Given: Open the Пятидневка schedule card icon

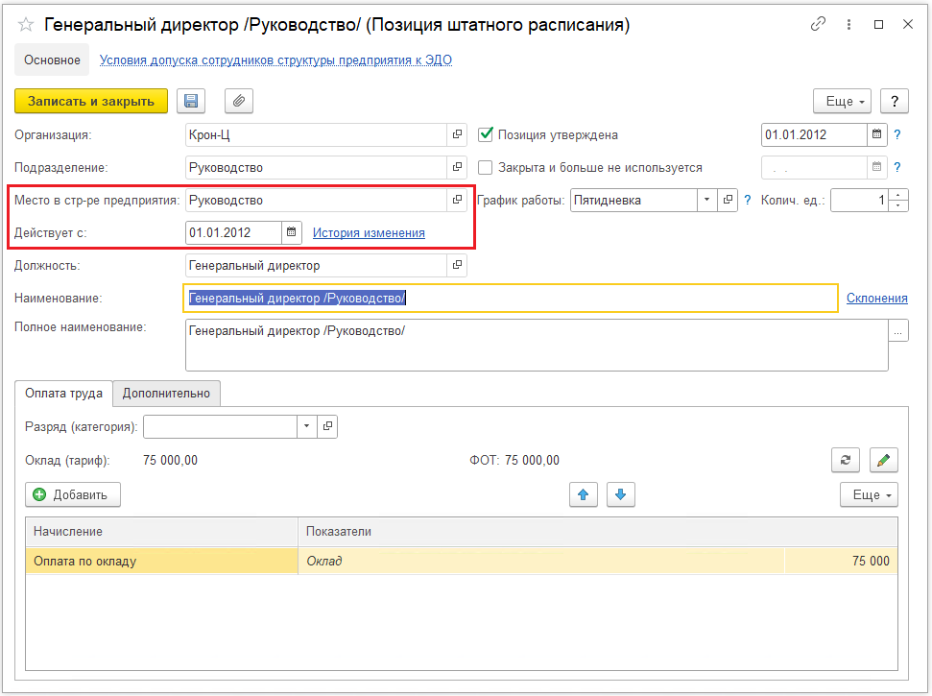Looking at the screenshot, I should point(728,201).
